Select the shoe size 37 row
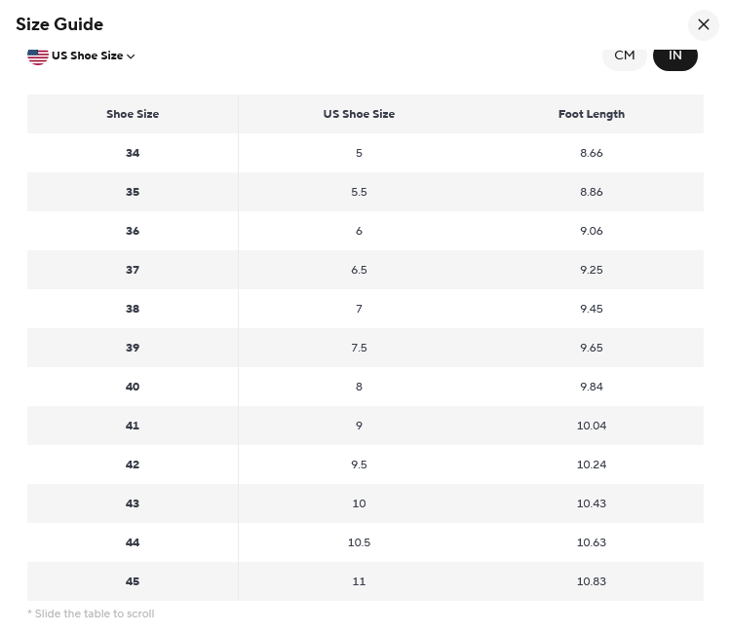This screenshot has width=731, height=632. click(x=365, y=270)
